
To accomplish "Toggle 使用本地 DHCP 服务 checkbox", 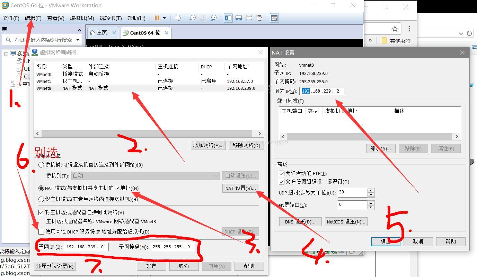I will coord(41,232).
